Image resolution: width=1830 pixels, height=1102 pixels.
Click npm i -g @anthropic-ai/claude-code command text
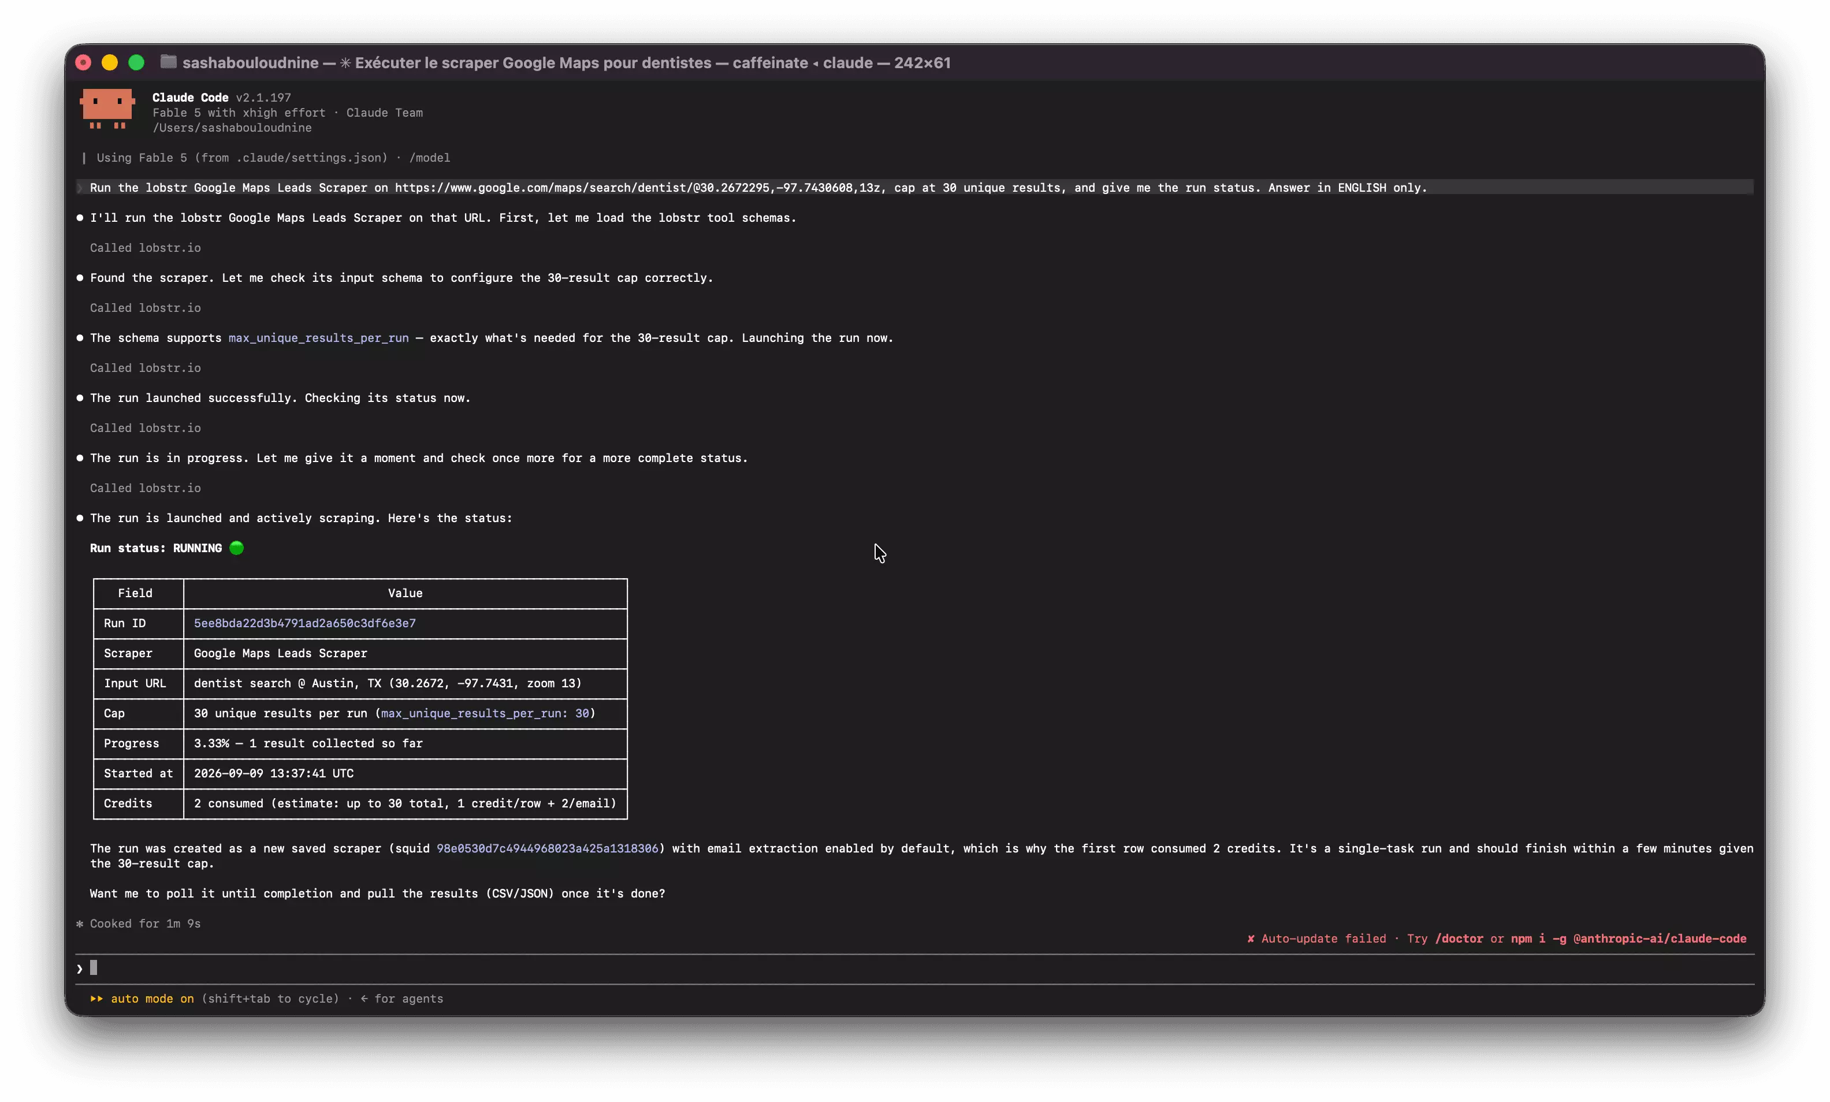[x=1628, y=939]
